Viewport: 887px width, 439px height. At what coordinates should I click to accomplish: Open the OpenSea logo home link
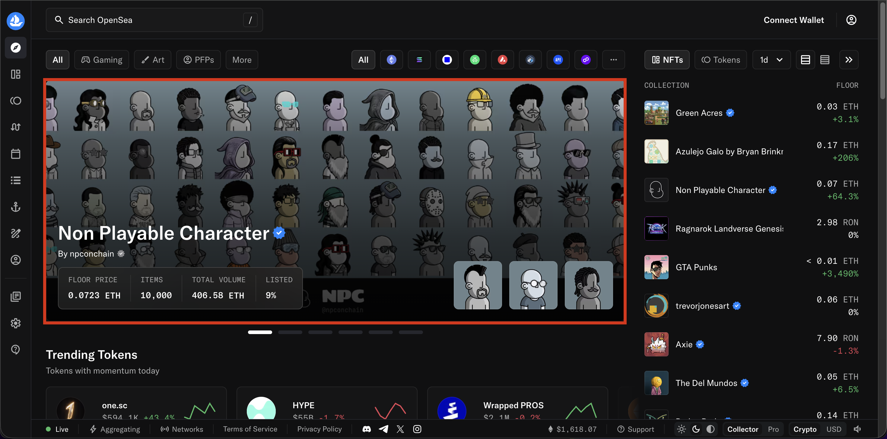point(15,21)
